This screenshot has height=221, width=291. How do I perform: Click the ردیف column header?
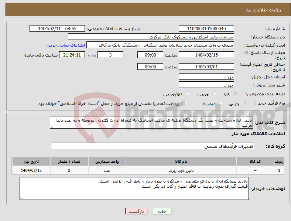click(x=279, y=161)
